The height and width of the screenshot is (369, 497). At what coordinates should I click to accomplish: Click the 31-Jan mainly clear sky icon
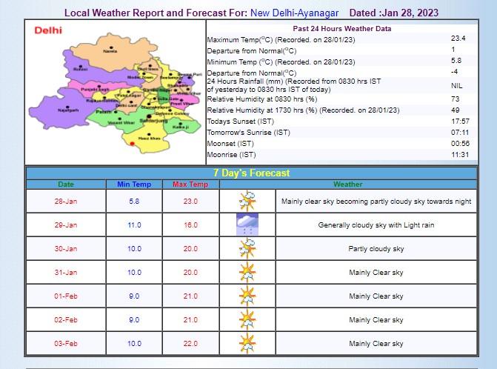(246, 273)
